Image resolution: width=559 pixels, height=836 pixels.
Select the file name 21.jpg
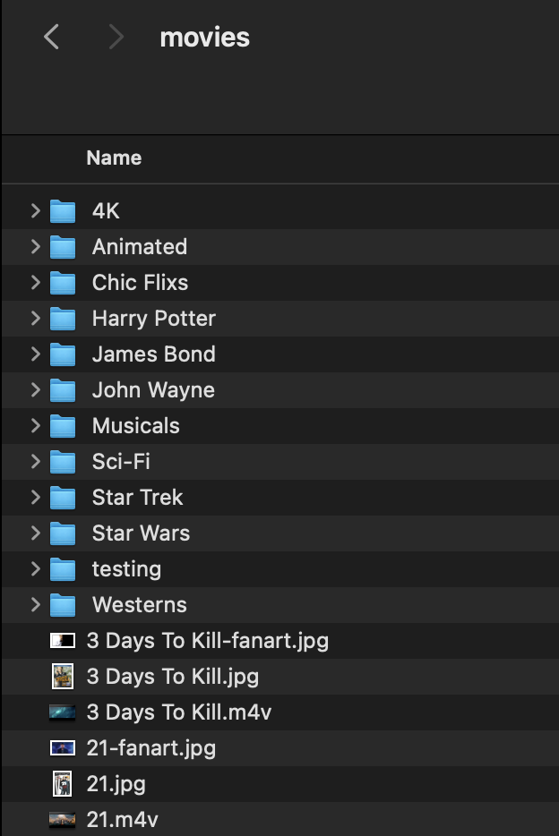[116, 784]
